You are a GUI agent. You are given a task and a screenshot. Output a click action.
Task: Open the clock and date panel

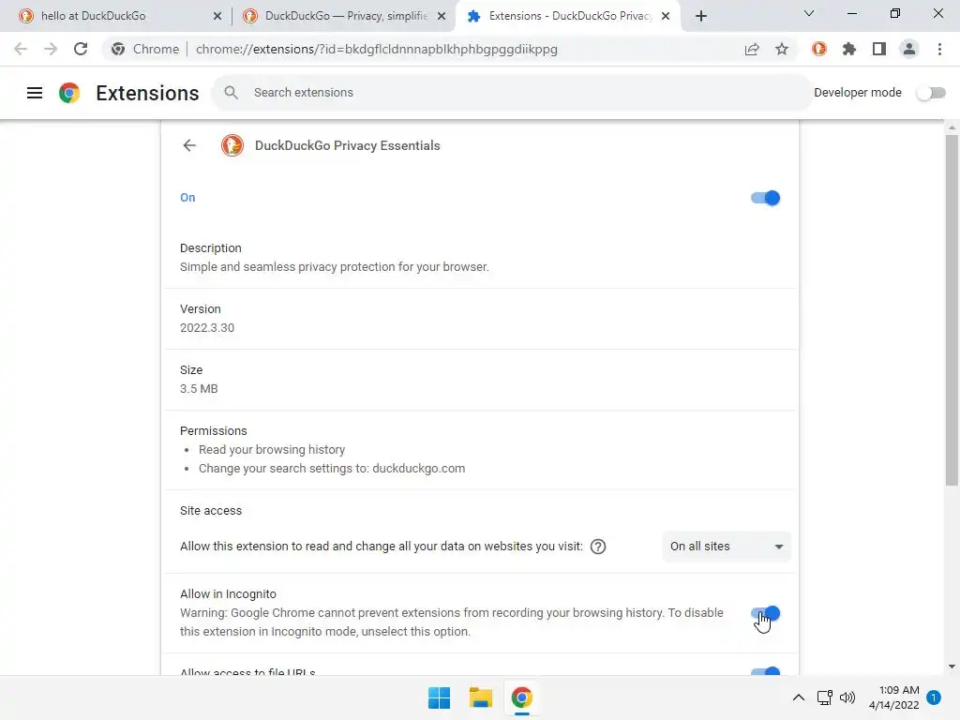point(893,697)
